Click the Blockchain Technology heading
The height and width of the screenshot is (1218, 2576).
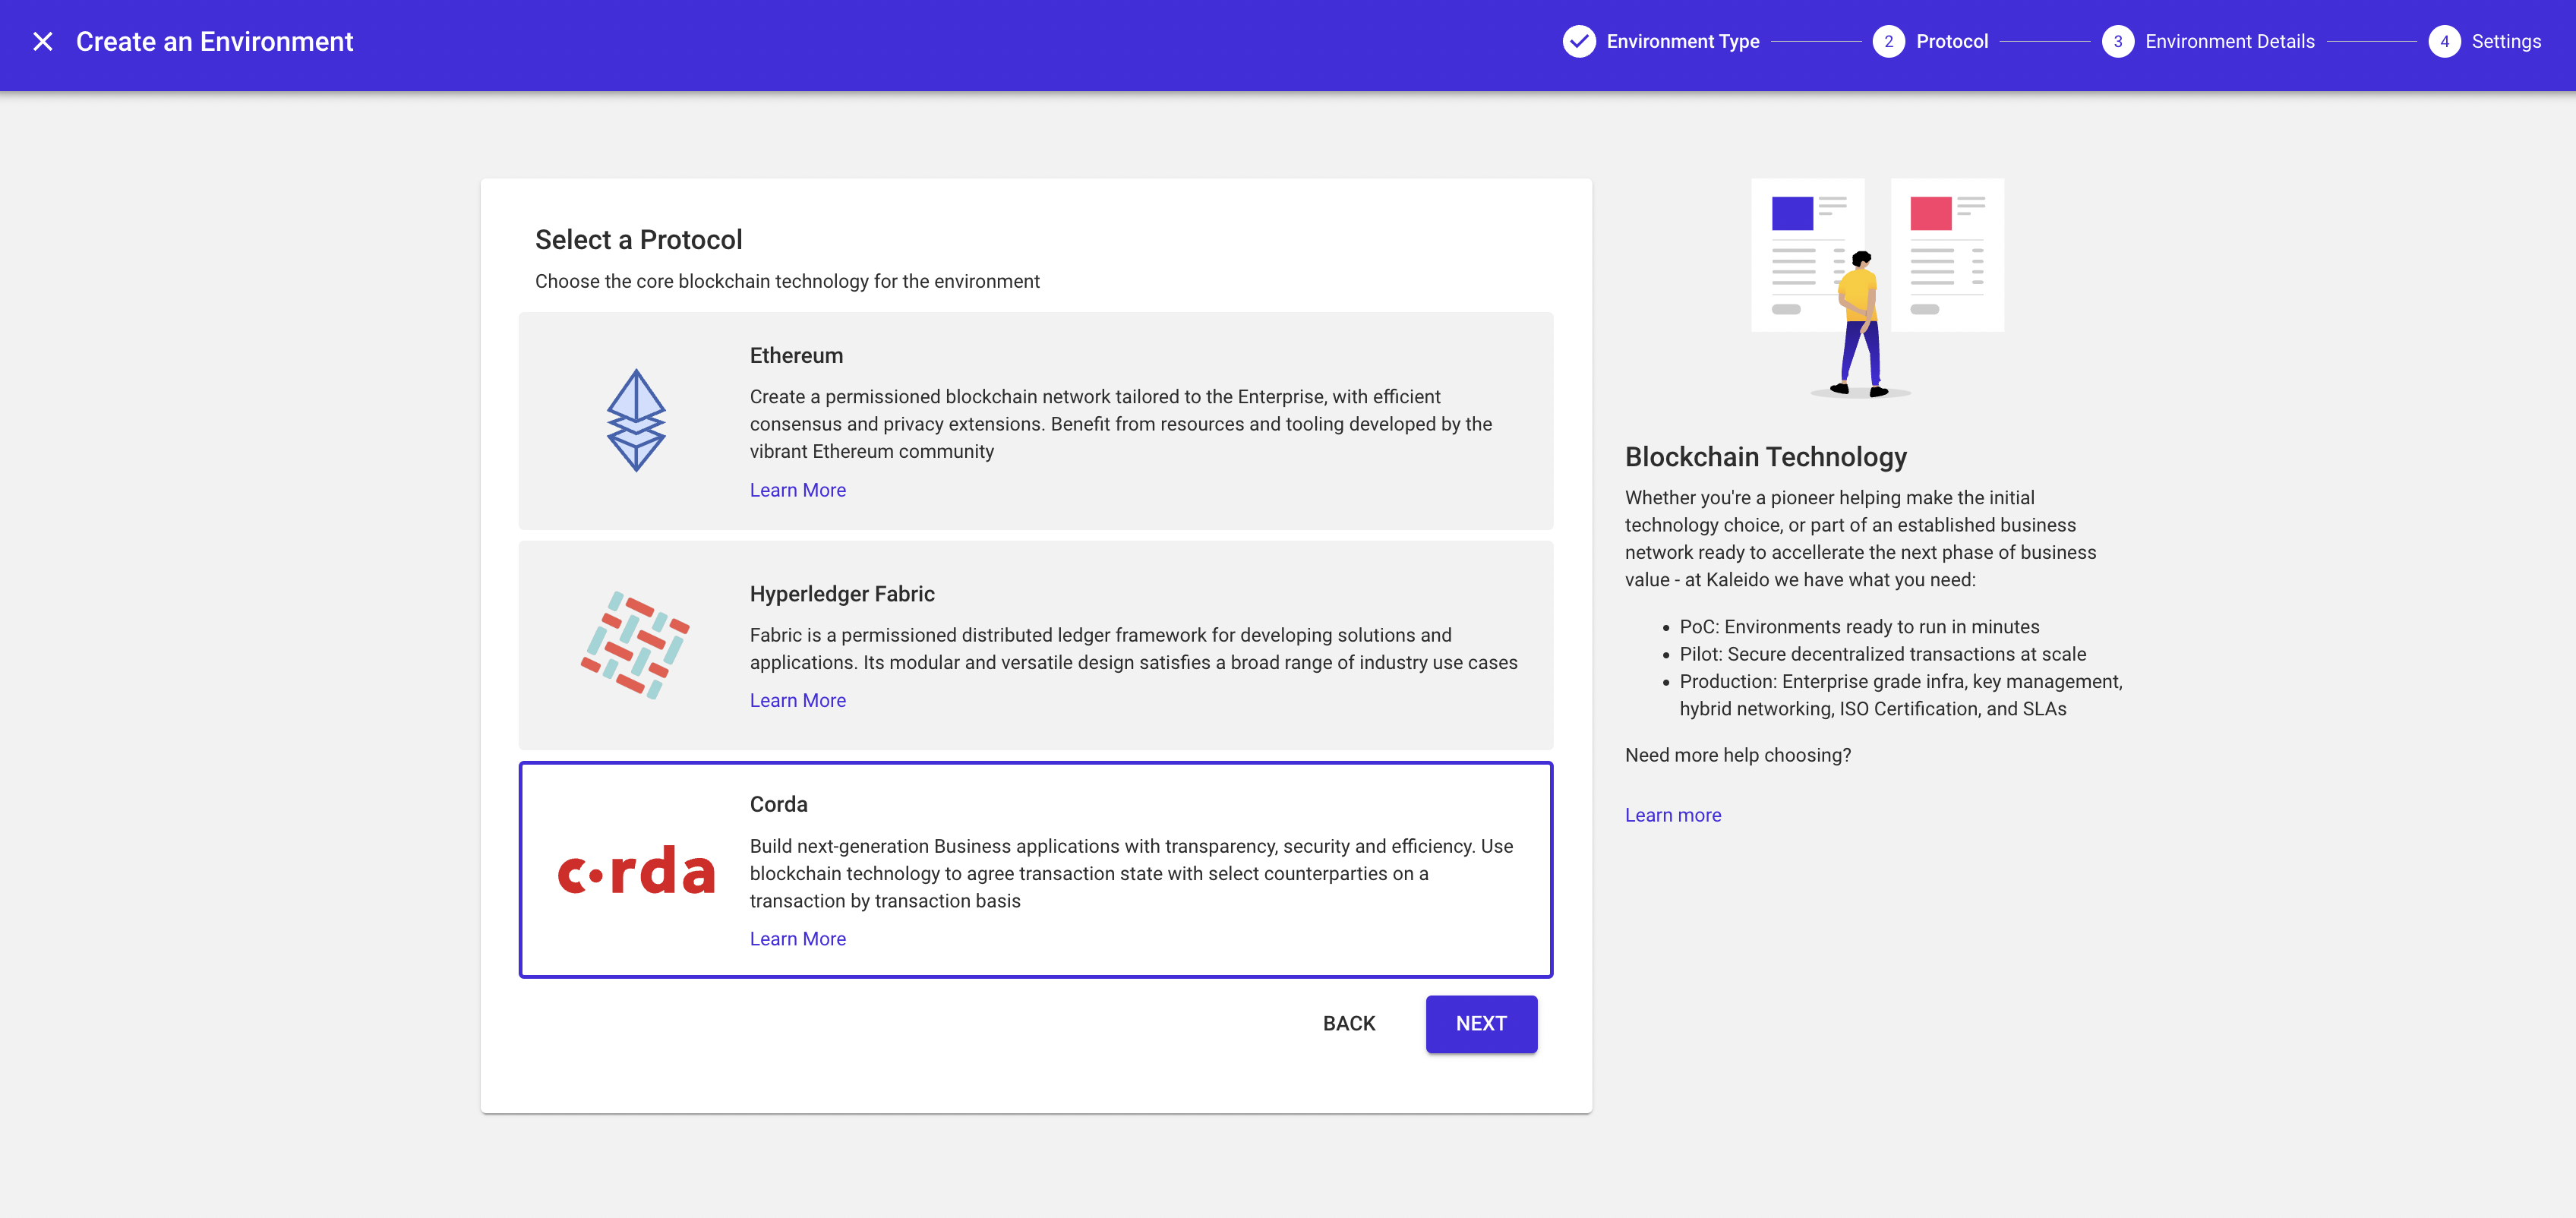coord(1765,457)
